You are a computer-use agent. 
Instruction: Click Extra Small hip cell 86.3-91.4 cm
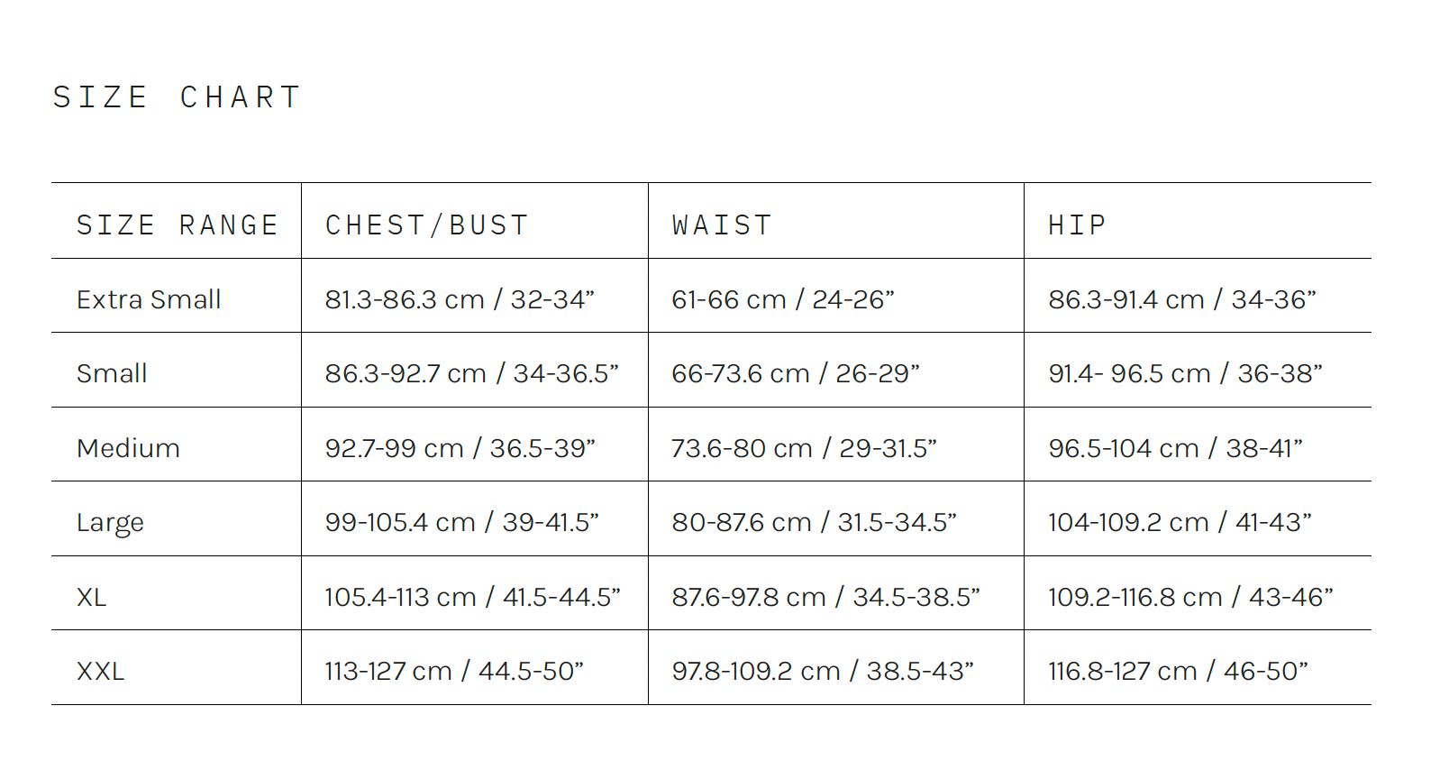tap(1181, 299)
